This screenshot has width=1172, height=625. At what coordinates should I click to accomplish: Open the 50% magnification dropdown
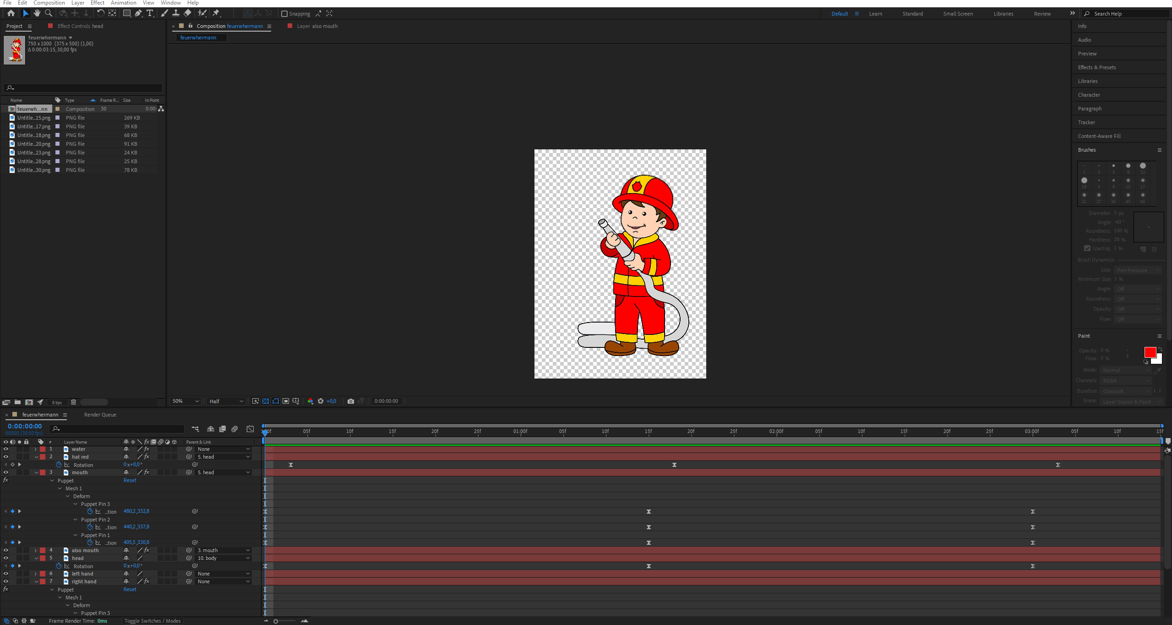tap(185, 401)
